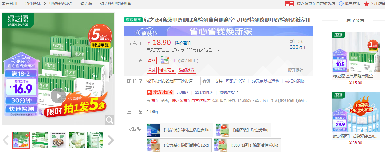Open 家居日用 breadcrumb category
385x152 pixels.
(10, 4)
